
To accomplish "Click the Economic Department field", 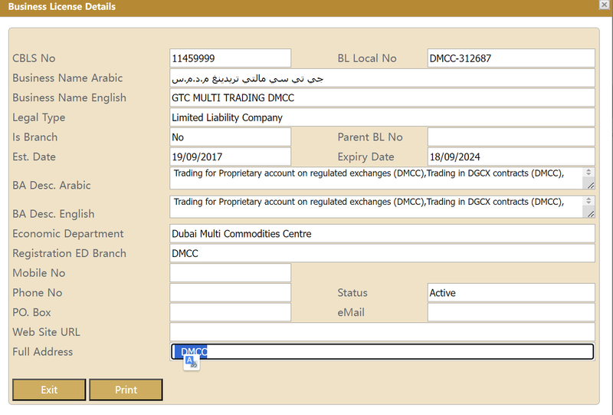I will [382, 234].
